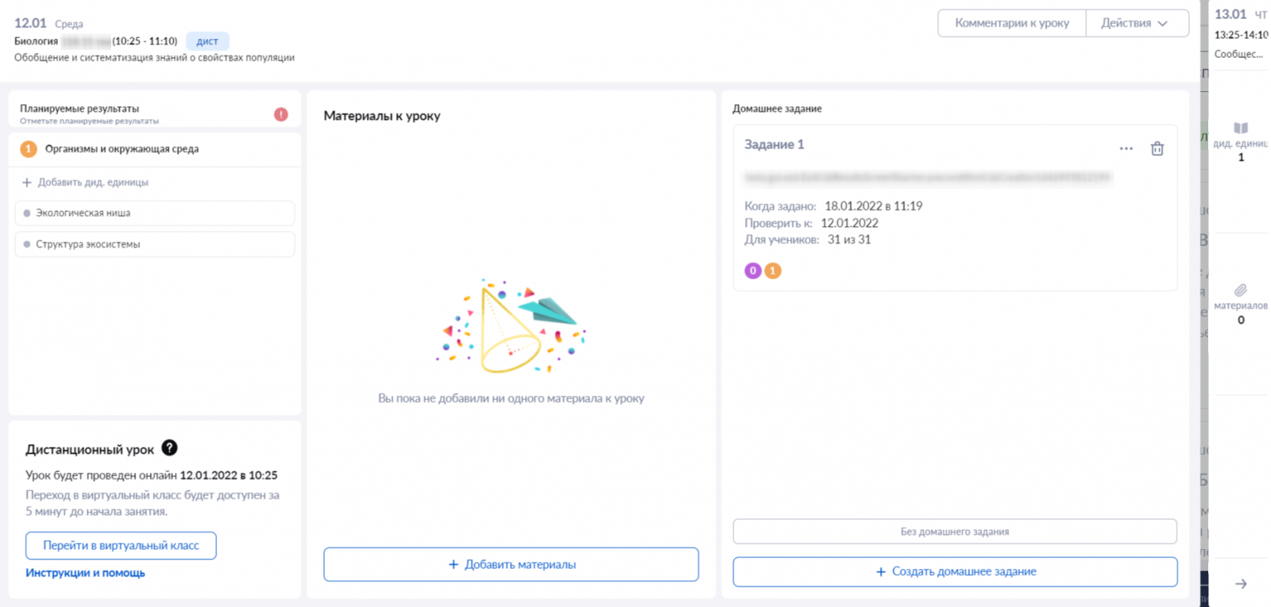Click the paperclip материалов icon
This screenshot has width=1271, height=607.
coord(1241,290)
